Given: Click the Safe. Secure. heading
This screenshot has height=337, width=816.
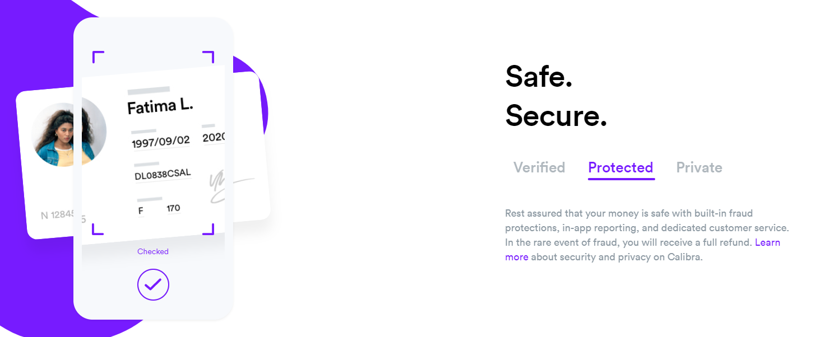Looking at the screenshot, I should click(x=556, y=96).
